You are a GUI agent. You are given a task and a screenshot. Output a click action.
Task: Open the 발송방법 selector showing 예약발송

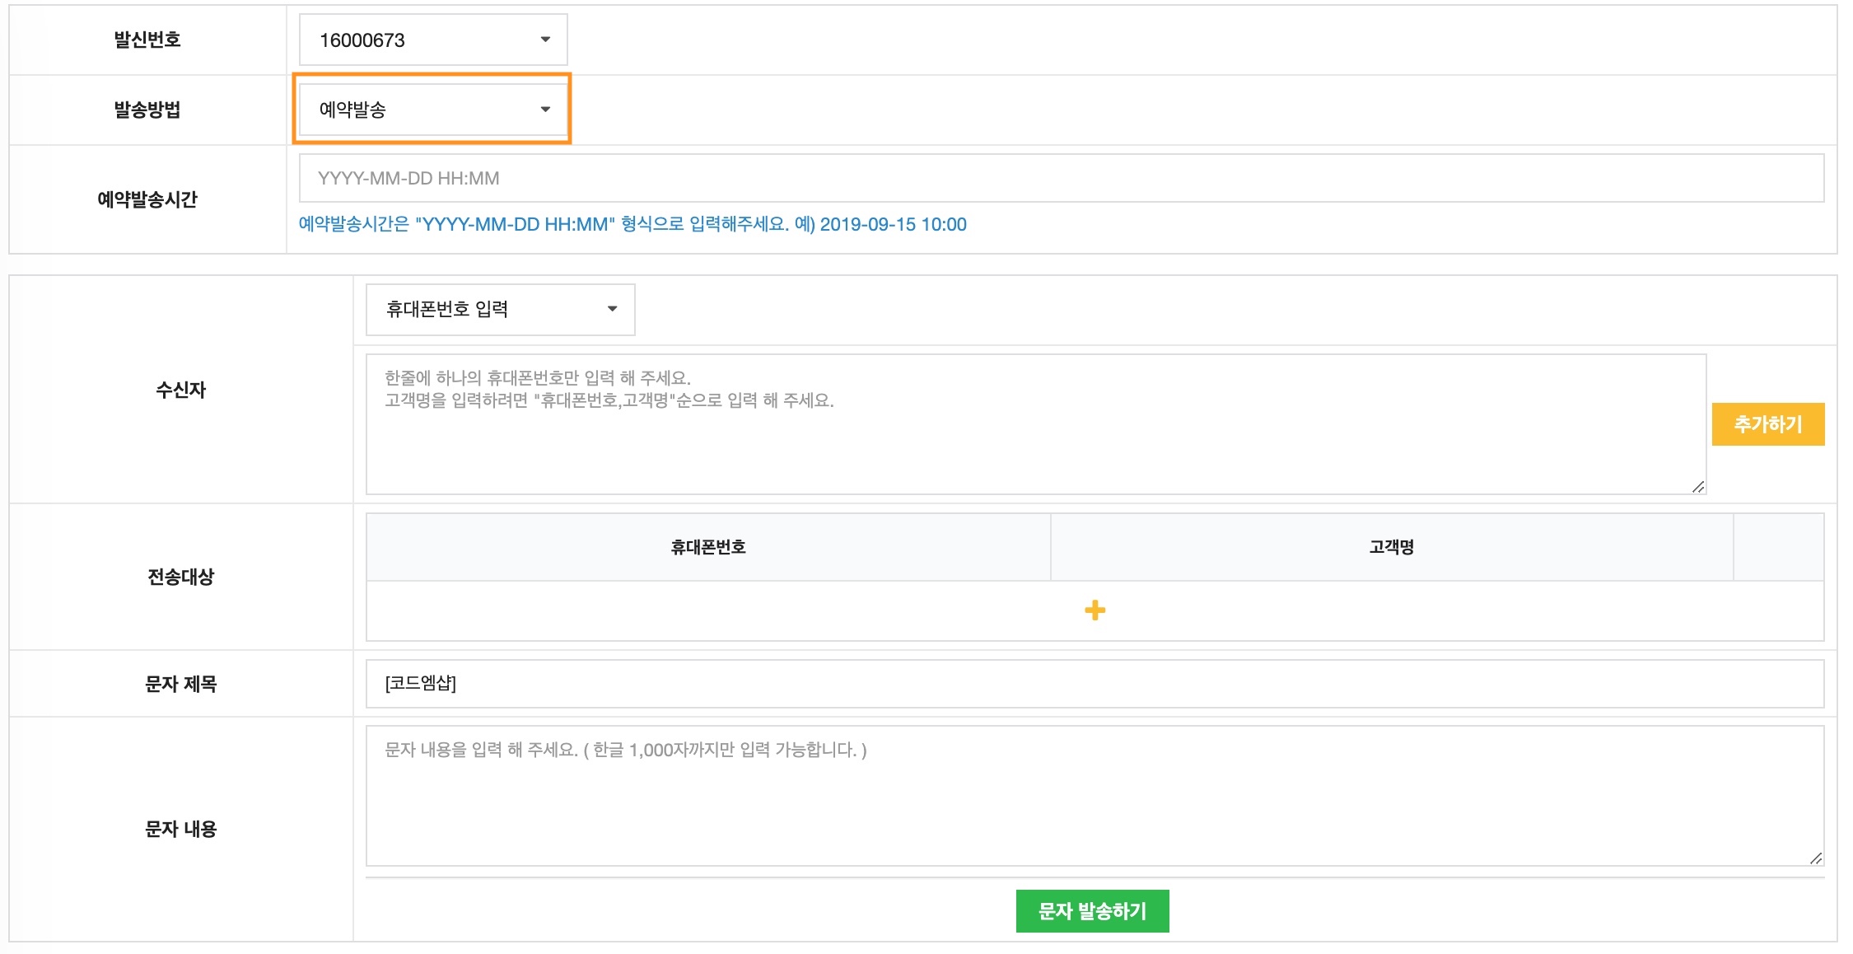[x=432, y=110]
